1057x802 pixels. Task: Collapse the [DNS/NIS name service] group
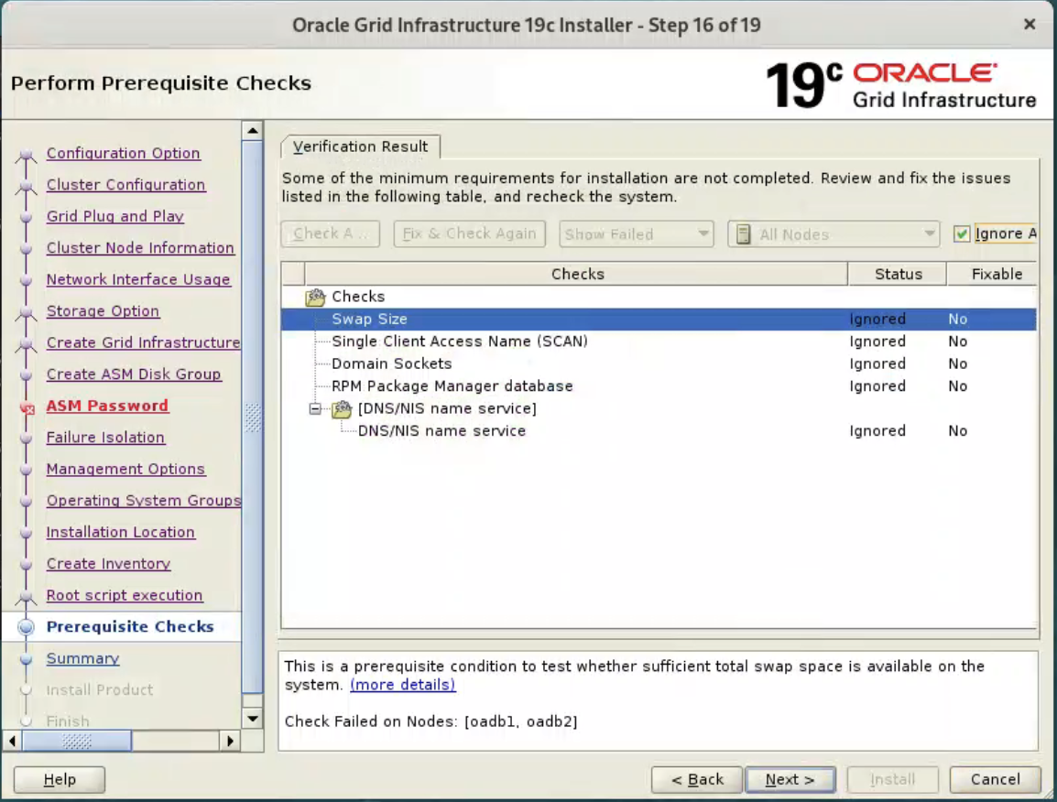pyautogui.click(x=315, y=408)
